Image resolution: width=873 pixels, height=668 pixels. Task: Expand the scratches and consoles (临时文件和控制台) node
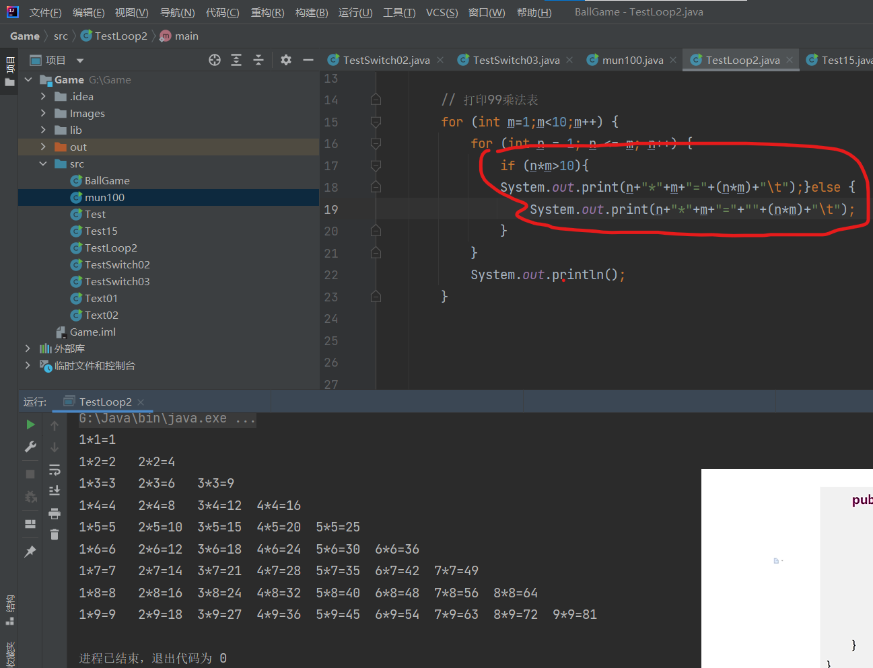pos(28,365)
